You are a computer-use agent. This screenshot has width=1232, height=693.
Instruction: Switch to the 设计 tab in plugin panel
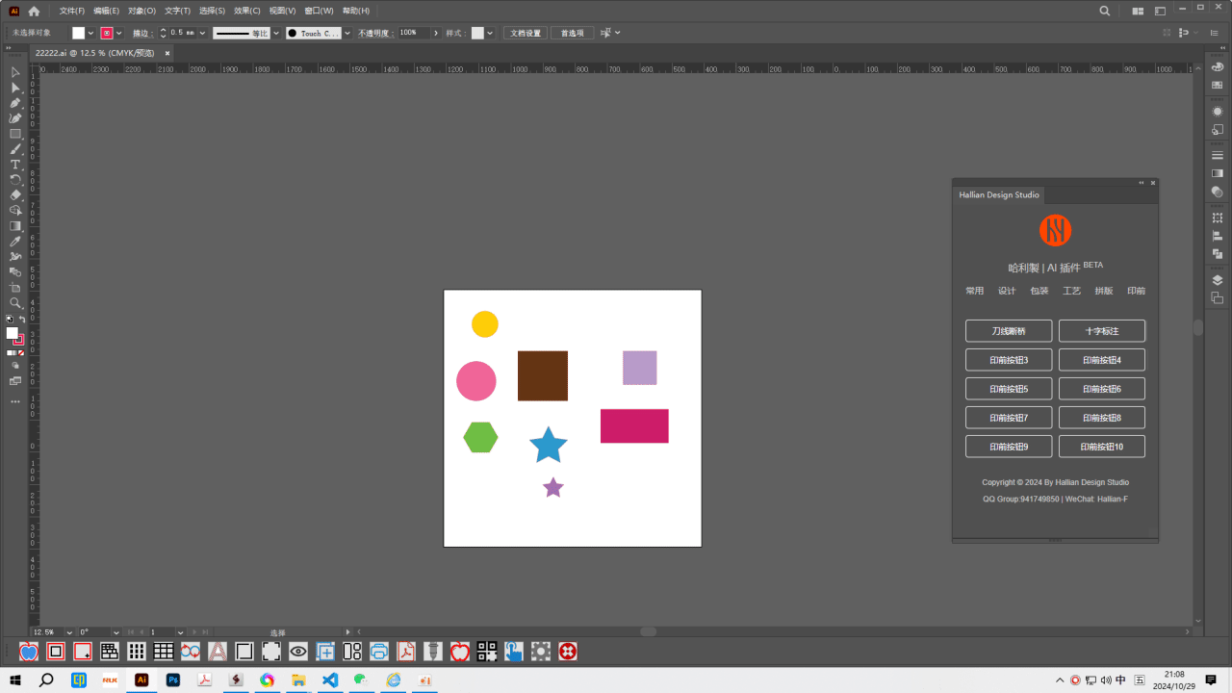click(x=1007, y=291)
